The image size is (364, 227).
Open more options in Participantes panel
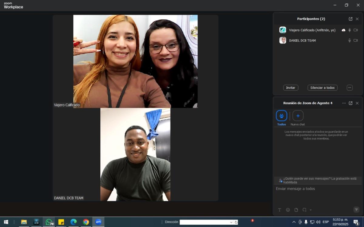click(349, 88)
